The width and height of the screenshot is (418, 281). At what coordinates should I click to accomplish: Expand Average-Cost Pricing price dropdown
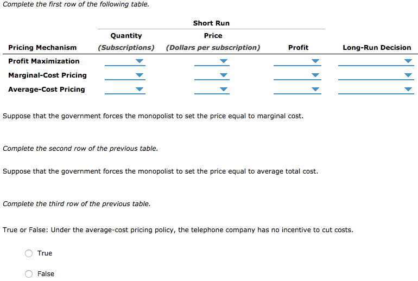point(212,90)
